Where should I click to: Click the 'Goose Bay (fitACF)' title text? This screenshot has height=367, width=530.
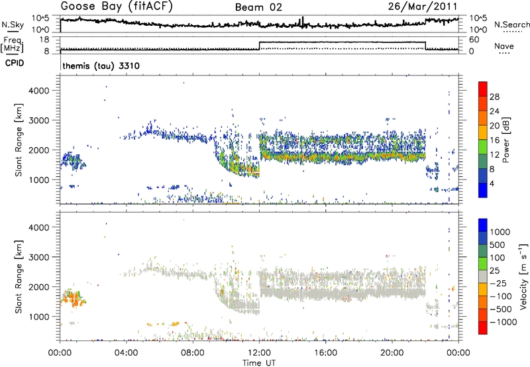tap(117, 7)
